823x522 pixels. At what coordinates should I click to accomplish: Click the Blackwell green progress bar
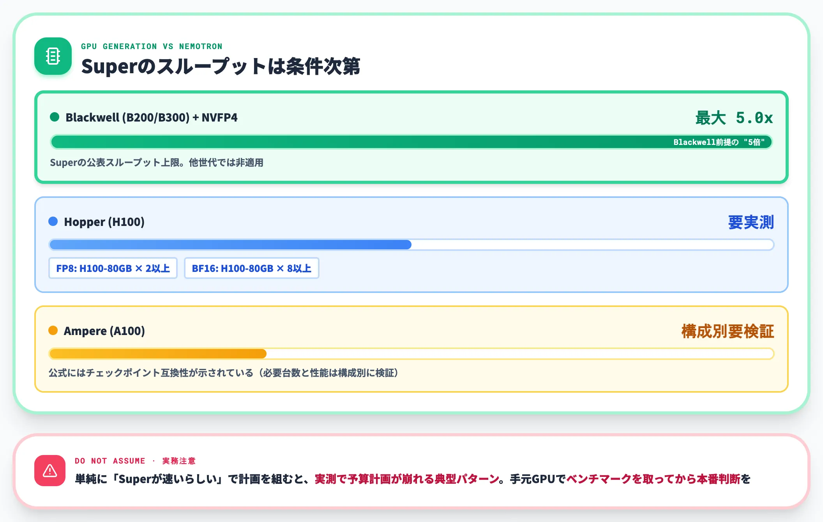pos(411,142)
